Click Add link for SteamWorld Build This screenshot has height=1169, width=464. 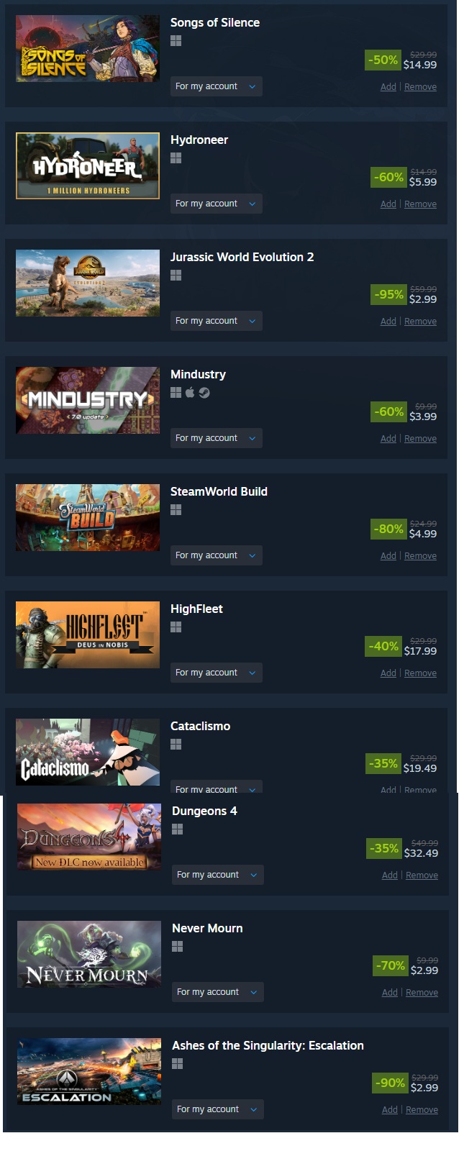click(x=388, y=556)
